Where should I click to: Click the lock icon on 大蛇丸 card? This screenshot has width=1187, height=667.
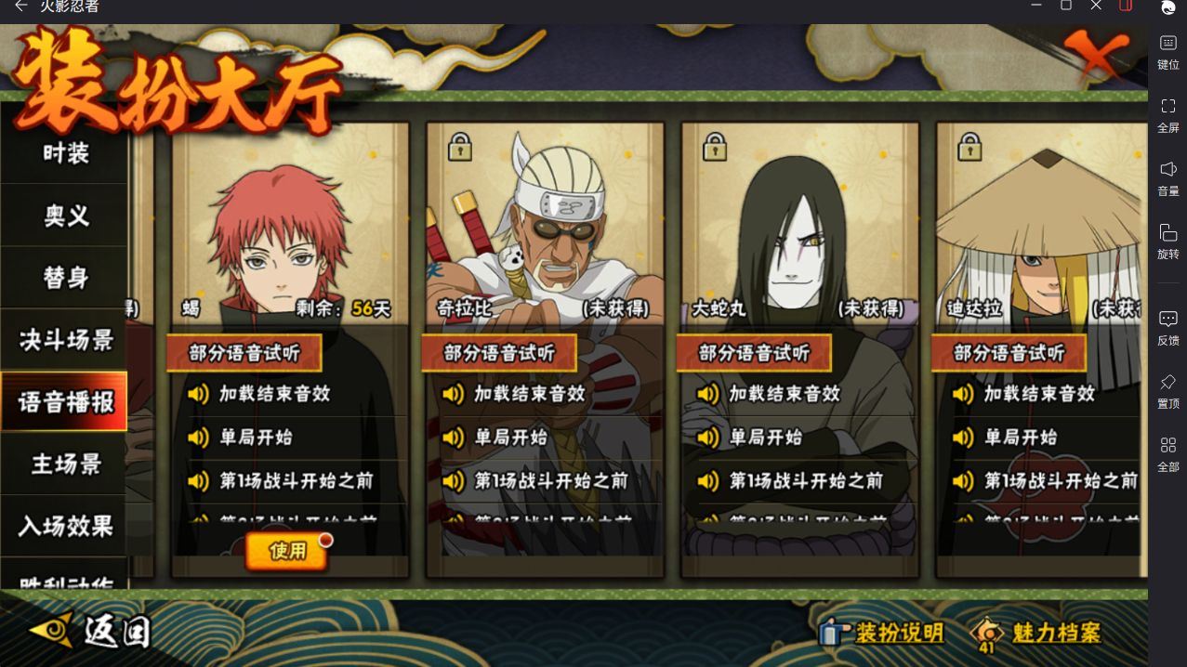pos(715,147)
